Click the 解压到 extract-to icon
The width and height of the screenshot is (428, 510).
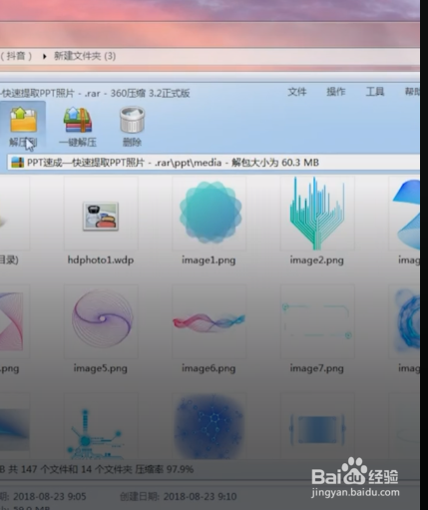pos(23,120)
